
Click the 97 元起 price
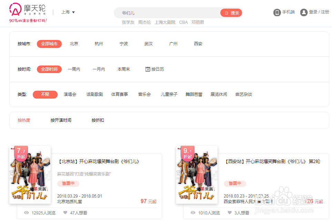click(x=149, y=201)
